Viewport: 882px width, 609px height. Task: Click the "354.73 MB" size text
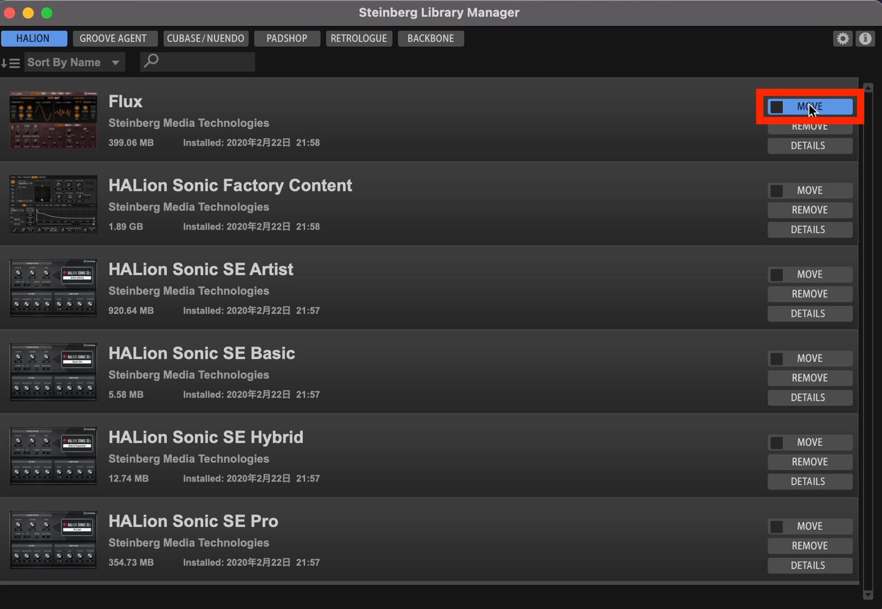[x=131, y=563]
